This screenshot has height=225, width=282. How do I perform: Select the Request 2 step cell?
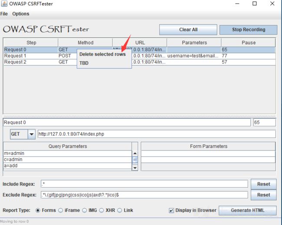click(31, 62)
